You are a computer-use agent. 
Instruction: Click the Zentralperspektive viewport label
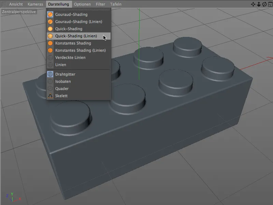(x=19, y=12)
